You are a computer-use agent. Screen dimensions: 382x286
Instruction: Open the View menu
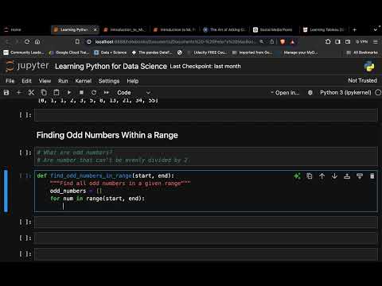45,81
